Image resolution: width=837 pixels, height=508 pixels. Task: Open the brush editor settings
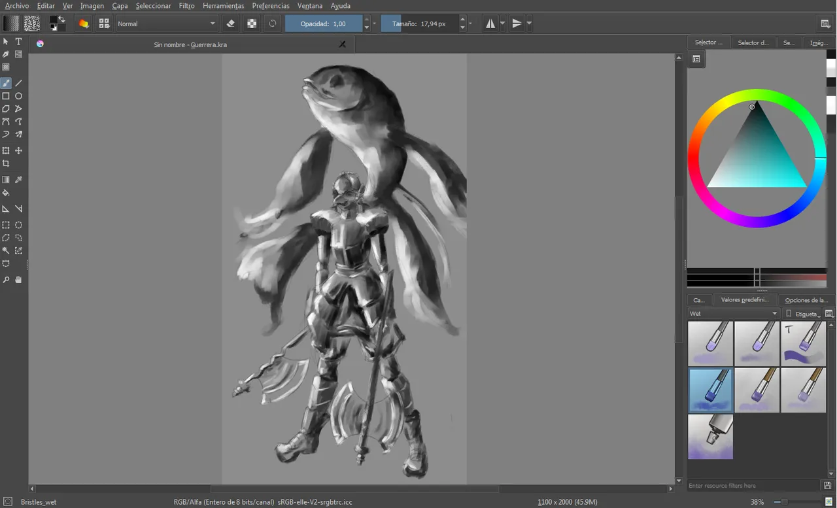tap(84, 24)
